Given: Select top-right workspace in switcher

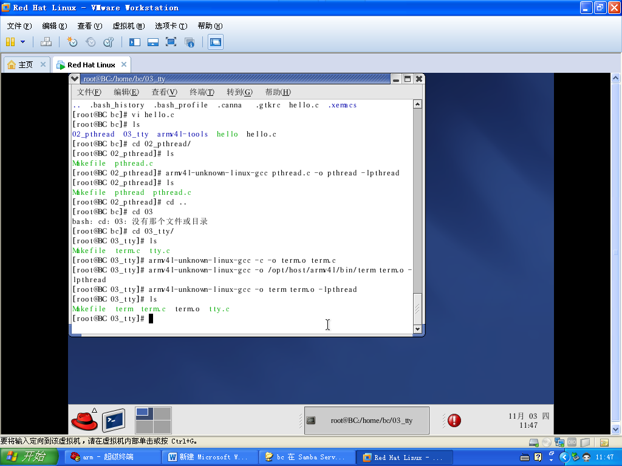Looking at the screenshot, I should (x=162, y=414).
